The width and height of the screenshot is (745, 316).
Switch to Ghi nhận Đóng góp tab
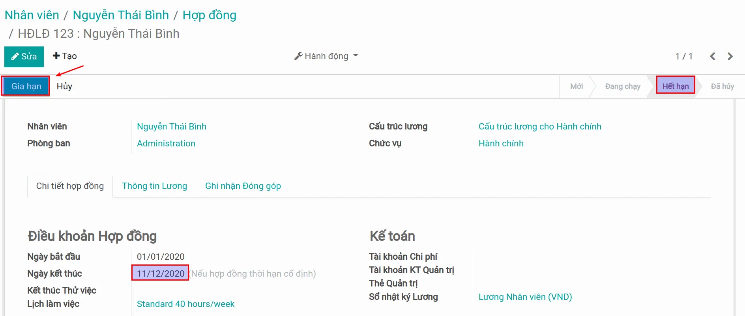point(243,186)
